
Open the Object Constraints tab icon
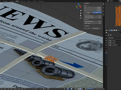pyautogui.click(x=106, y=59)
